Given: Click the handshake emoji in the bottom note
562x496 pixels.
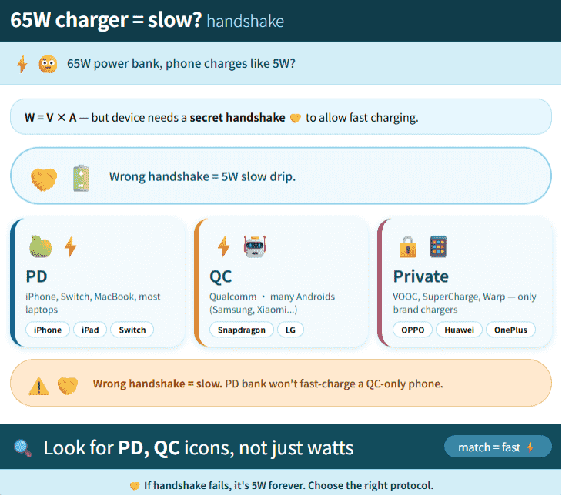Looking at the screenshot, I should [135, 486].
